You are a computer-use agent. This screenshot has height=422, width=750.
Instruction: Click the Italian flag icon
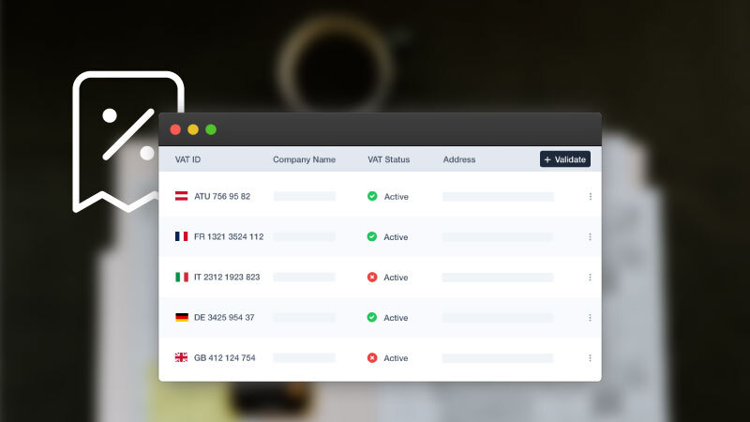[x=181, y=277]
